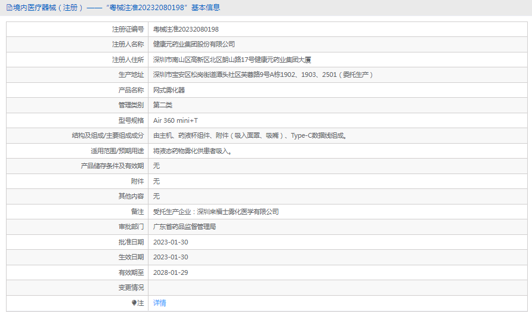
Task: Select 健康元药业集团股份有限公司 registrant name
Action: 194,44
